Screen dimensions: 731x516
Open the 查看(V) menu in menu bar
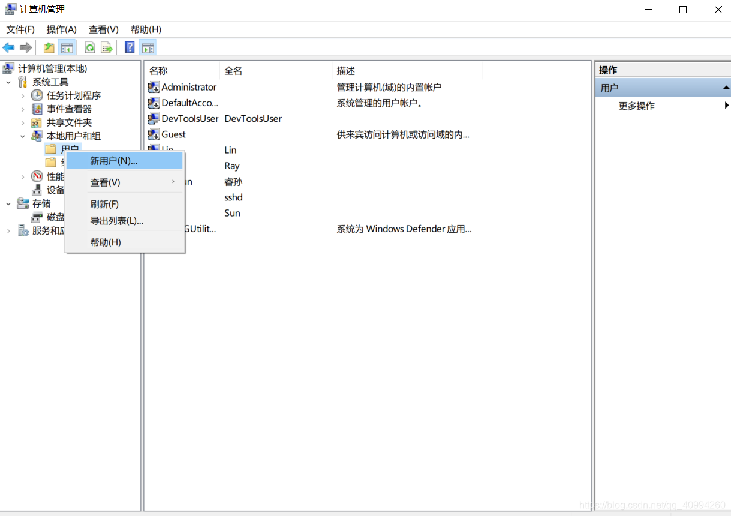click(x=104, y=29)
